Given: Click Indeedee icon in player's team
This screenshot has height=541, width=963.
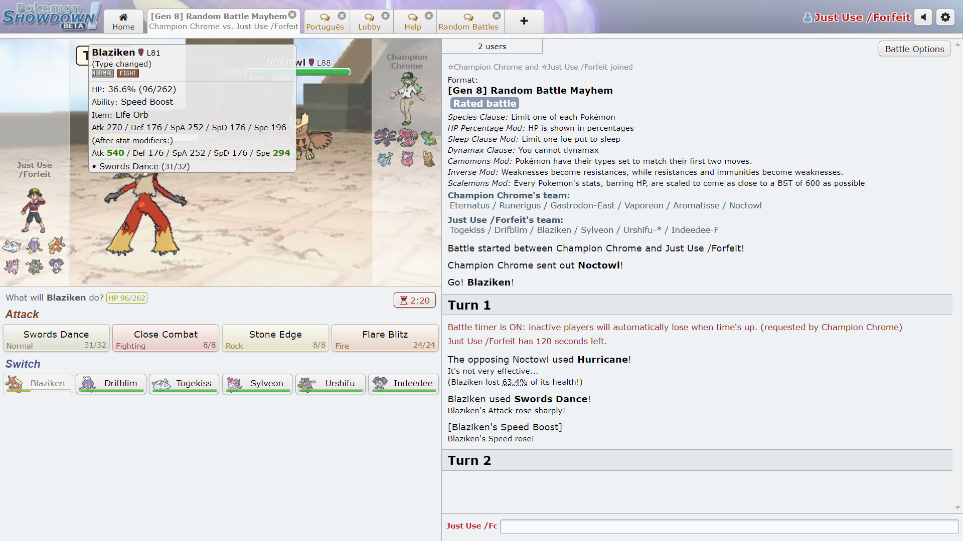Looking at the screenshot, I should point(57,266).
